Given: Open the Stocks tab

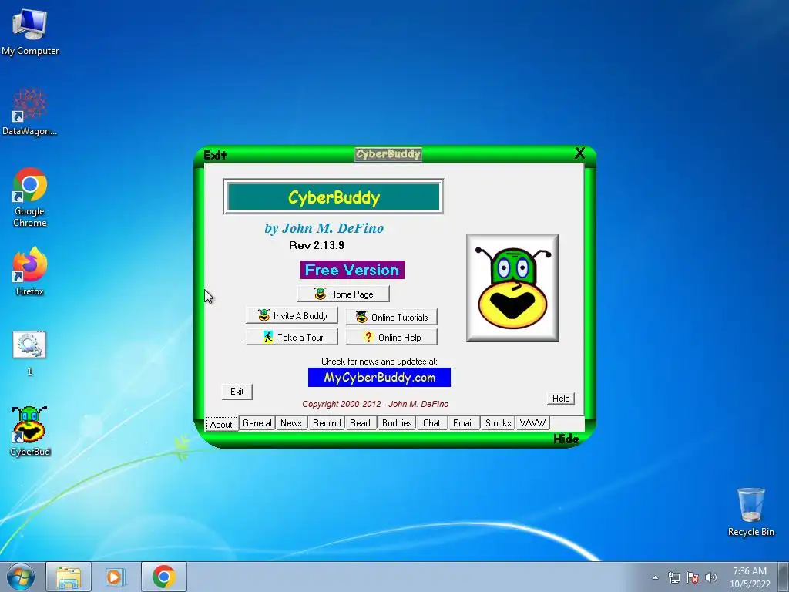Looking at the screenshot, I should 499,423.
